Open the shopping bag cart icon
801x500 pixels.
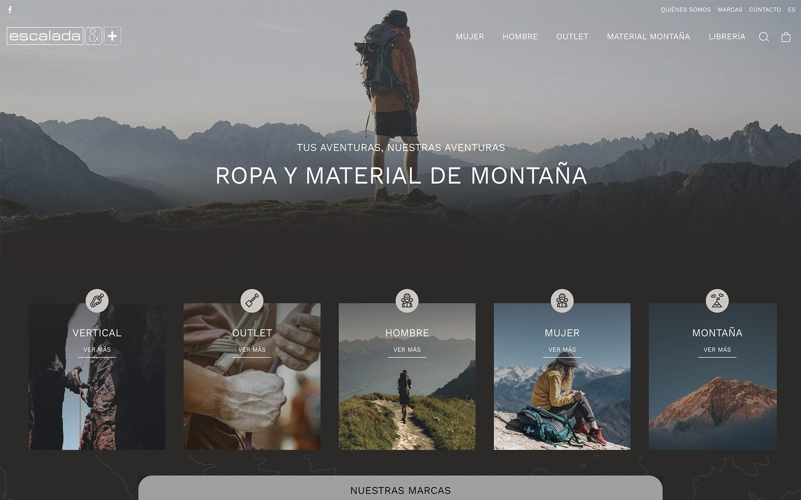(786, 37)
